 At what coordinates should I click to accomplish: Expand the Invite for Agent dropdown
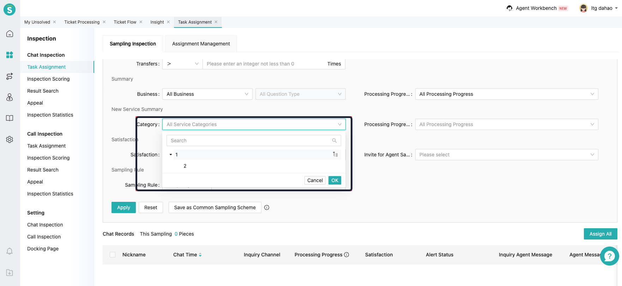[506, 155]
